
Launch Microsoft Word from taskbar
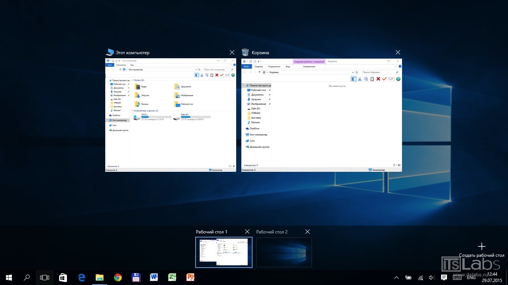coord(154,277)
